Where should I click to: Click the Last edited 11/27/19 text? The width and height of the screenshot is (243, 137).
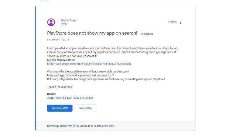click(58, 40)
